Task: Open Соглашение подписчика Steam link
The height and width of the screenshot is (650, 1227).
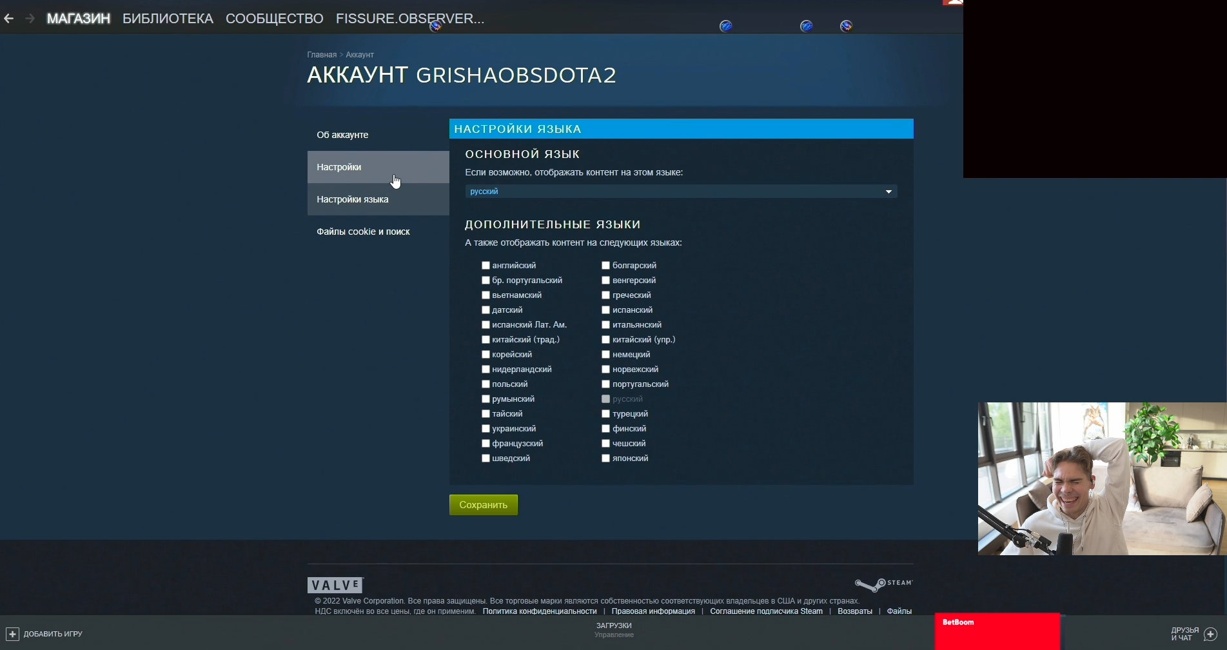Action: [766, 611]
